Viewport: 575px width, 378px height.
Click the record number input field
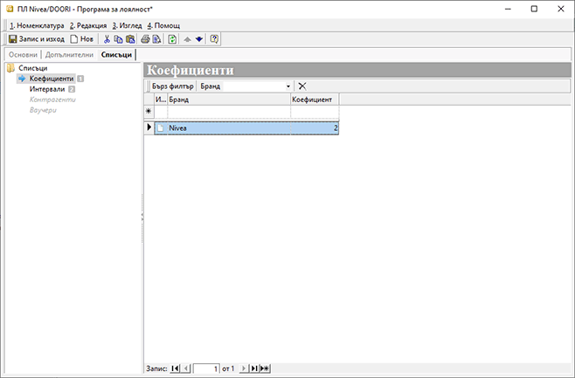(x=206, y=368)
